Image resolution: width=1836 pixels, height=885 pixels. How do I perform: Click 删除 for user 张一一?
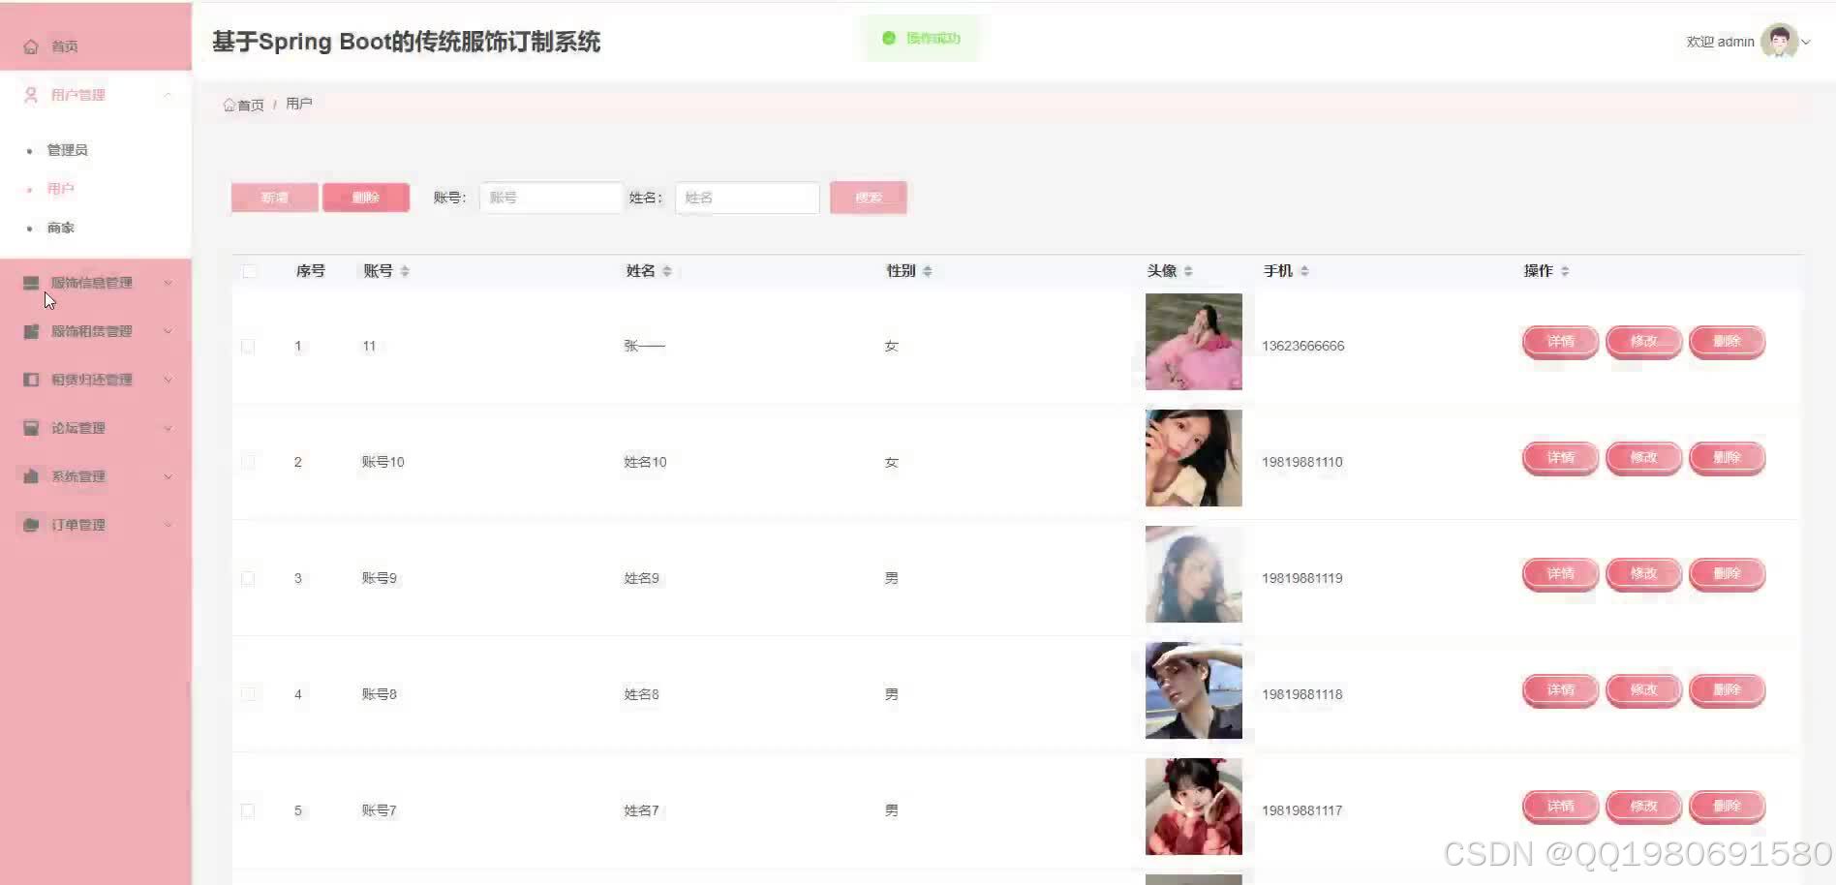(x=1727, y=342)
